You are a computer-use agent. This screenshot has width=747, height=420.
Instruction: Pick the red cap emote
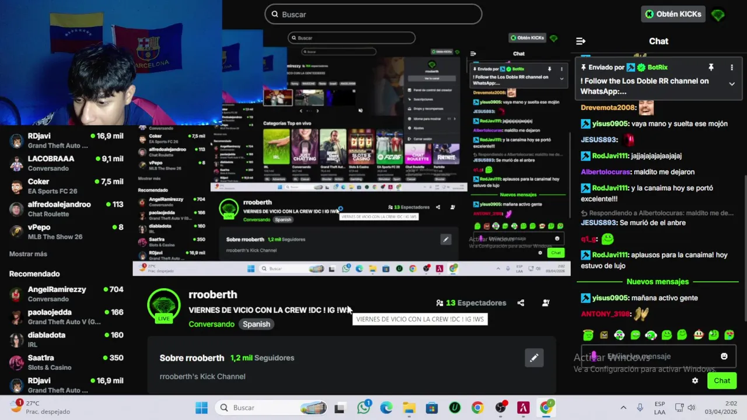coord(699,334)
